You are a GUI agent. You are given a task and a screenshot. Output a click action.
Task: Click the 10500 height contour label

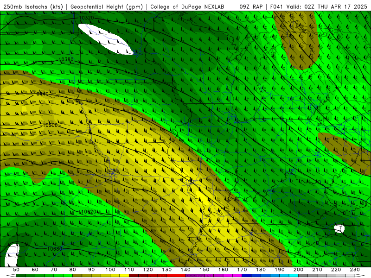(50, 125)
